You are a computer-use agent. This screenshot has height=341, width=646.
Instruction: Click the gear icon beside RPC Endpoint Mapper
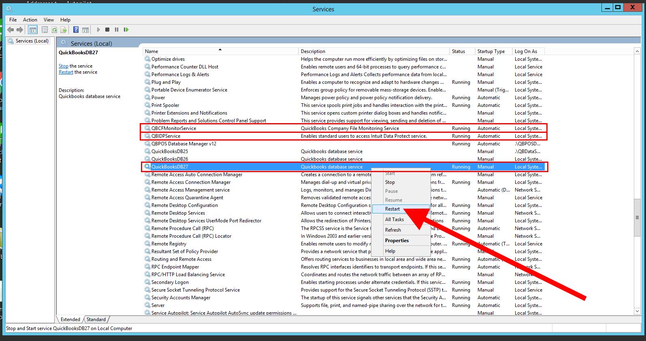pyautogui.click(x=147, y=267)
